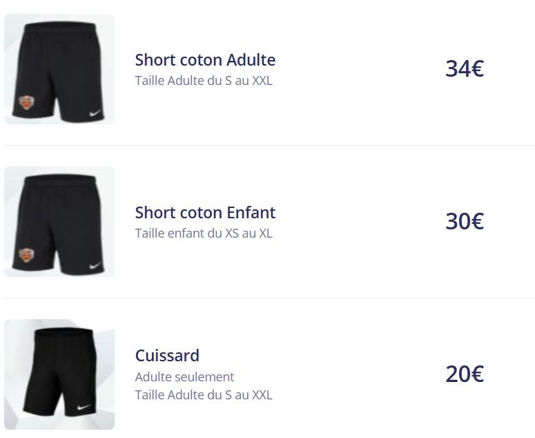535x438 pixels.
Task: Open the Short coton Enfant product image
Action: pos(59,222)
